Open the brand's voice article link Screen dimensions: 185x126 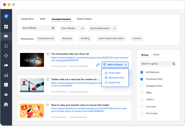(x=89, y=110)
